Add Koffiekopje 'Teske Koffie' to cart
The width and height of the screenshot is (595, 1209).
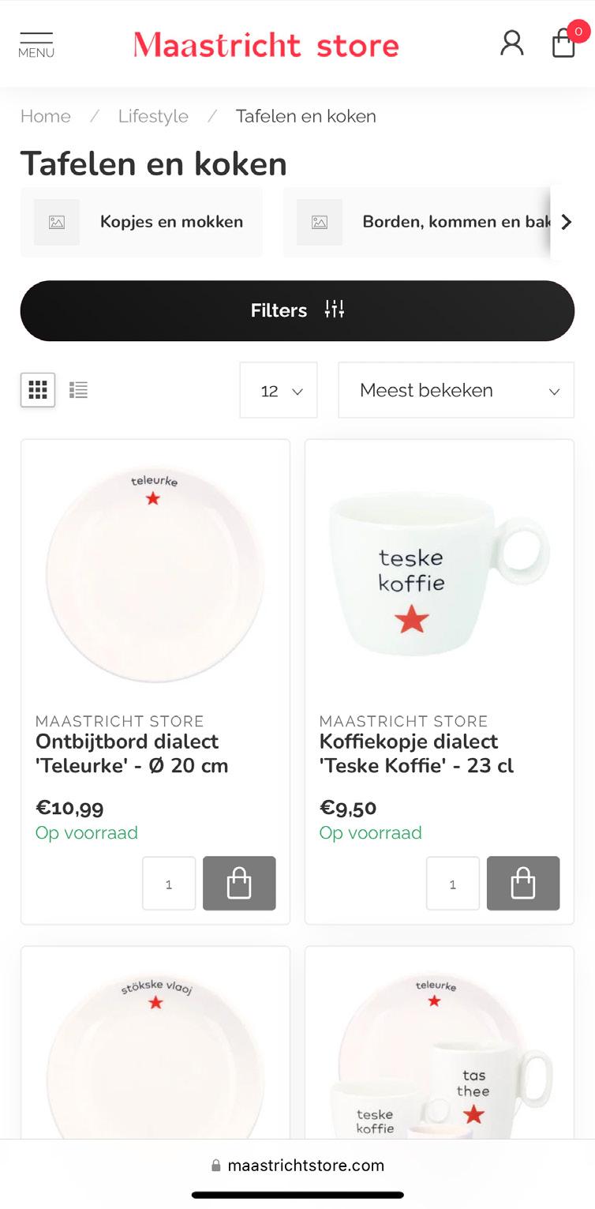[x=523, y=883]
